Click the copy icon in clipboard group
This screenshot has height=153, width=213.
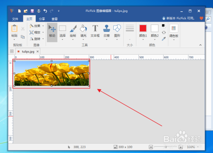click(x=23, y=37)
